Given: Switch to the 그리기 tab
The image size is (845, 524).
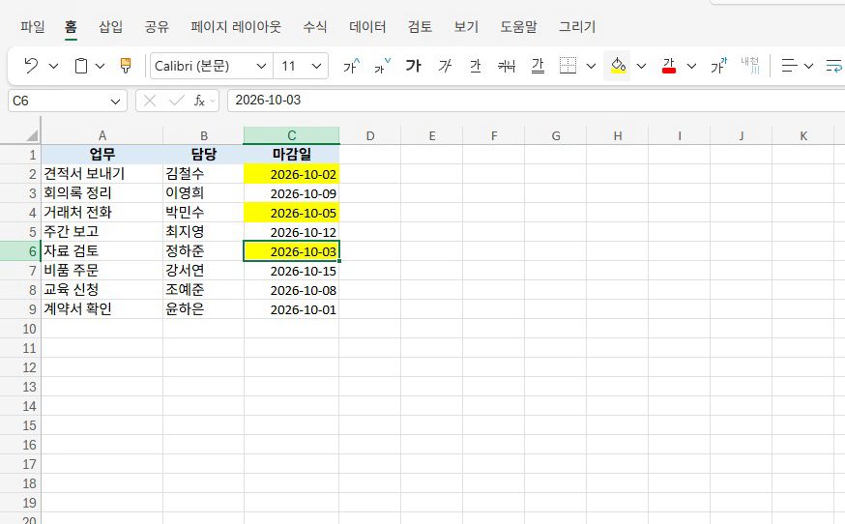Looking at the screenshot, I should point(577,26).
